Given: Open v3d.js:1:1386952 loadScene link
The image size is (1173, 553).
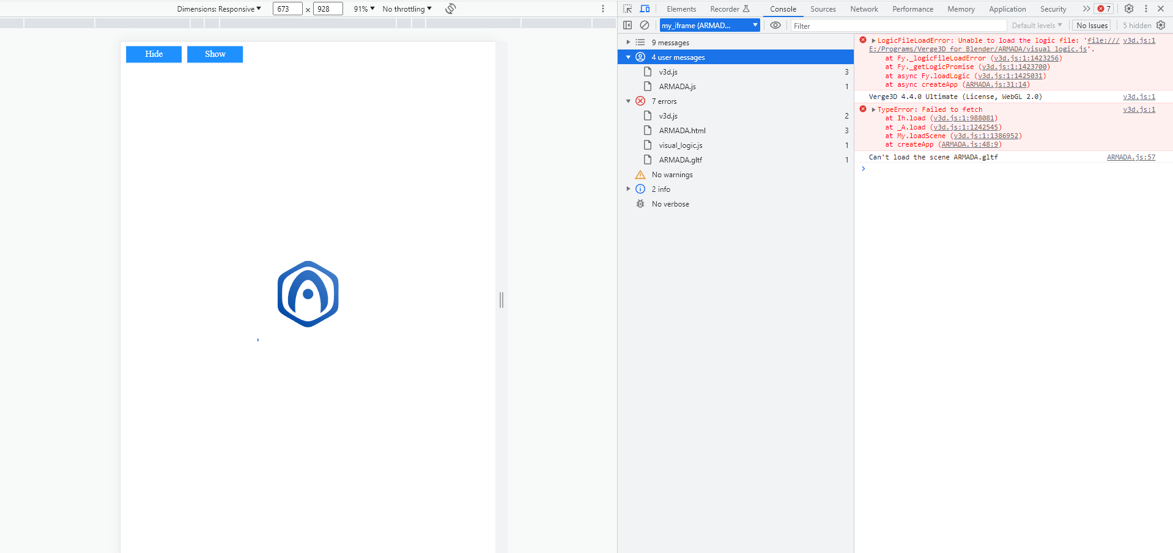Looking at the screenshot, I should pos(986,136).
